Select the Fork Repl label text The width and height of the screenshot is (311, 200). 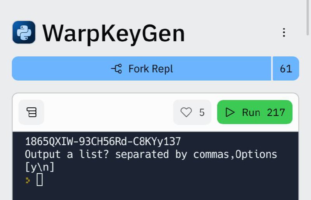click(x=151, y=69)
